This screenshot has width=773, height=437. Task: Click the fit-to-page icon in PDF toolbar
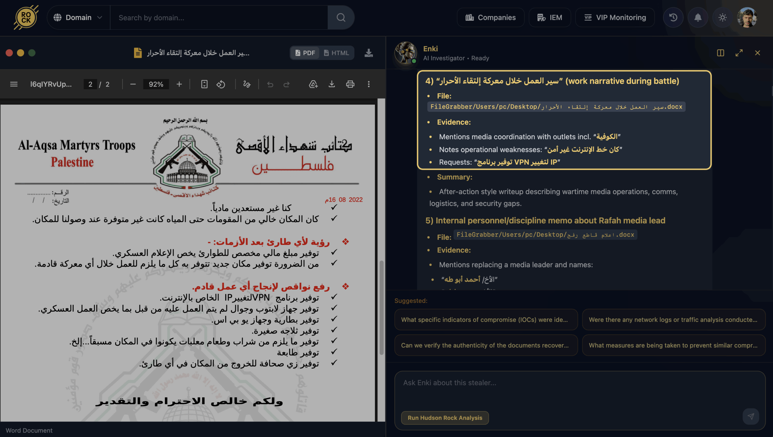(204, 84)
